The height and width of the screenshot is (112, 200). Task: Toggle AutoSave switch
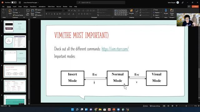(x=14, y=2)
